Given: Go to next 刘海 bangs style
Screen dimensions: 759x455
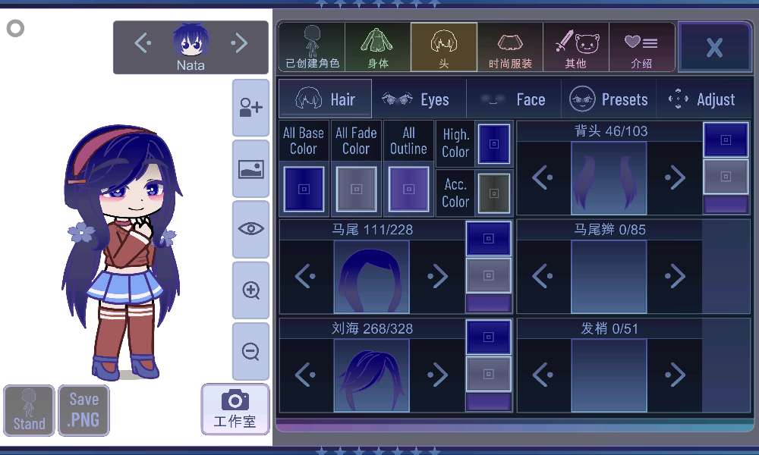Looking at the screenshot, I should 437,375.
